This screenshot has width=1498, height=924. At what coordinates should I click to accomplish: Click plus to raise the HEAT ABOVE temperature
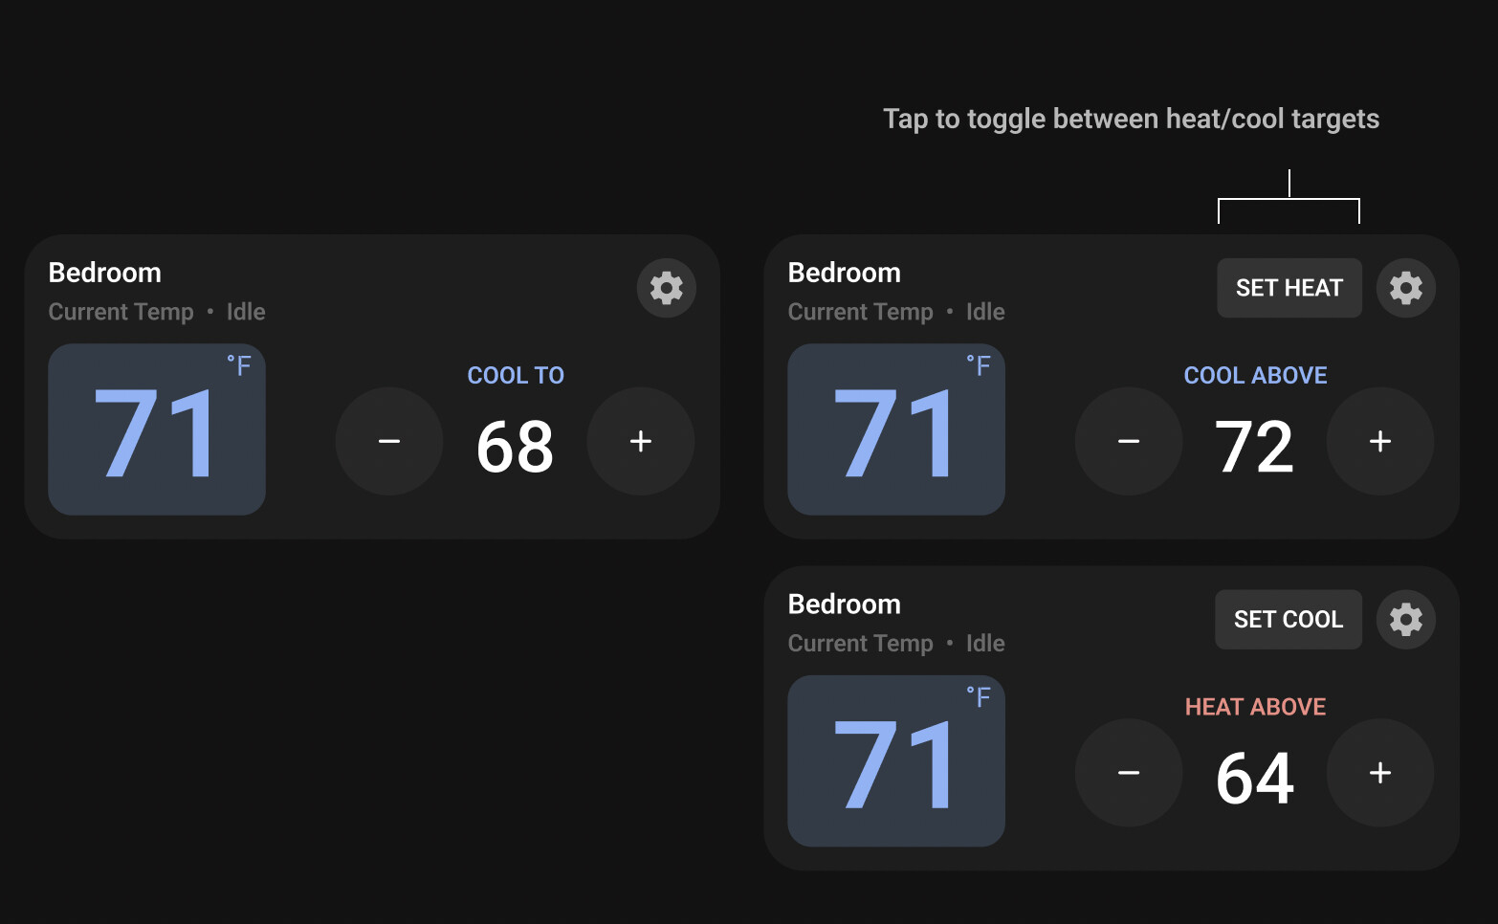(1380, 773)
